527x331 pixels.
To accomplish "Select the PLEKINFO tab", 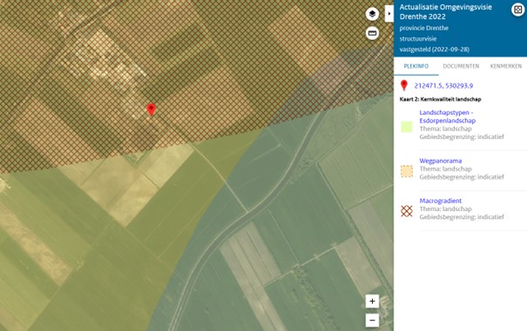I will pyautogui.click(x=416, y=66).
